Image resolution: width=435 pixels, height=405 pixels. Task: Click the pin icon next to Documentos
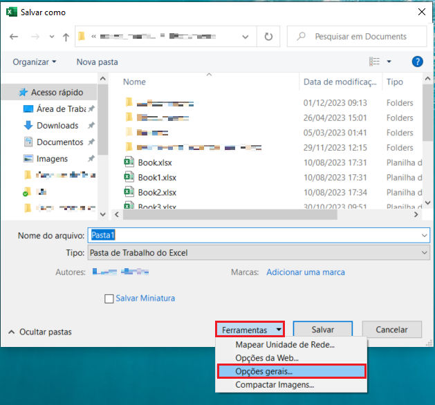coord(91,142)
